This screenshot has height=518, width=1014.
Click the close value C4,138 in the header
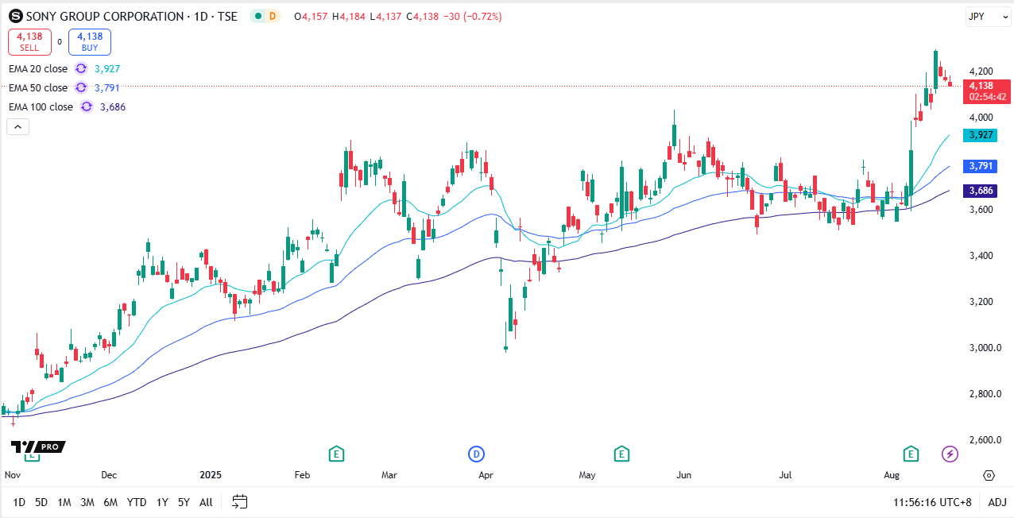[423, 16]
